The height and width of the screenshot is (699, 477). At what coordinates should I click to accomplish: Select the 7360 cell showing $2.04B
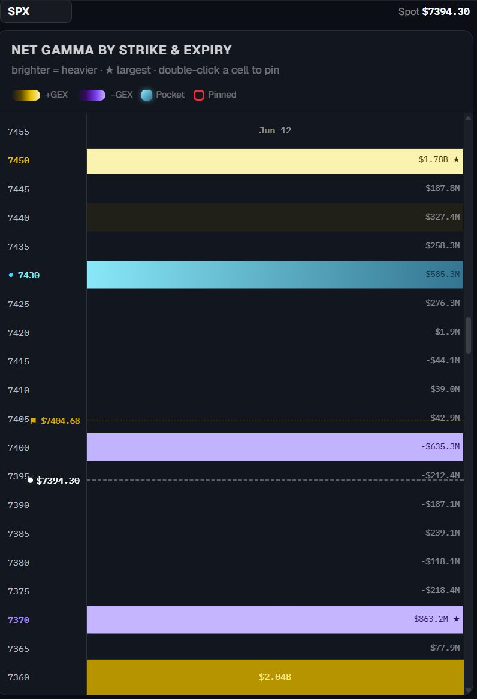pyautogui.click(x=275, y=677)
